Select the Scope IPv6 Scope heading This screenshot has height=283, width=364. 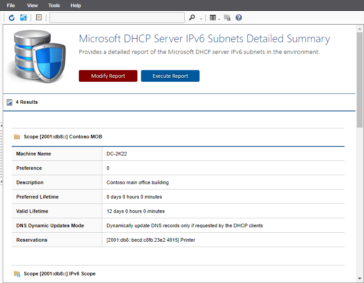(x=59, y=274)
